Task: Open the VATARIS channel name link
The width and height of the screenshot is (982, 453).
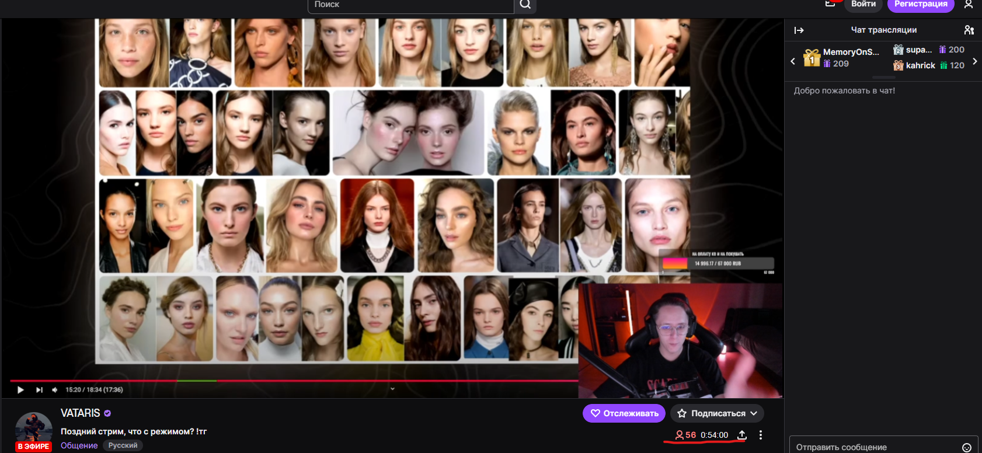Action: (x=81, y=413)
